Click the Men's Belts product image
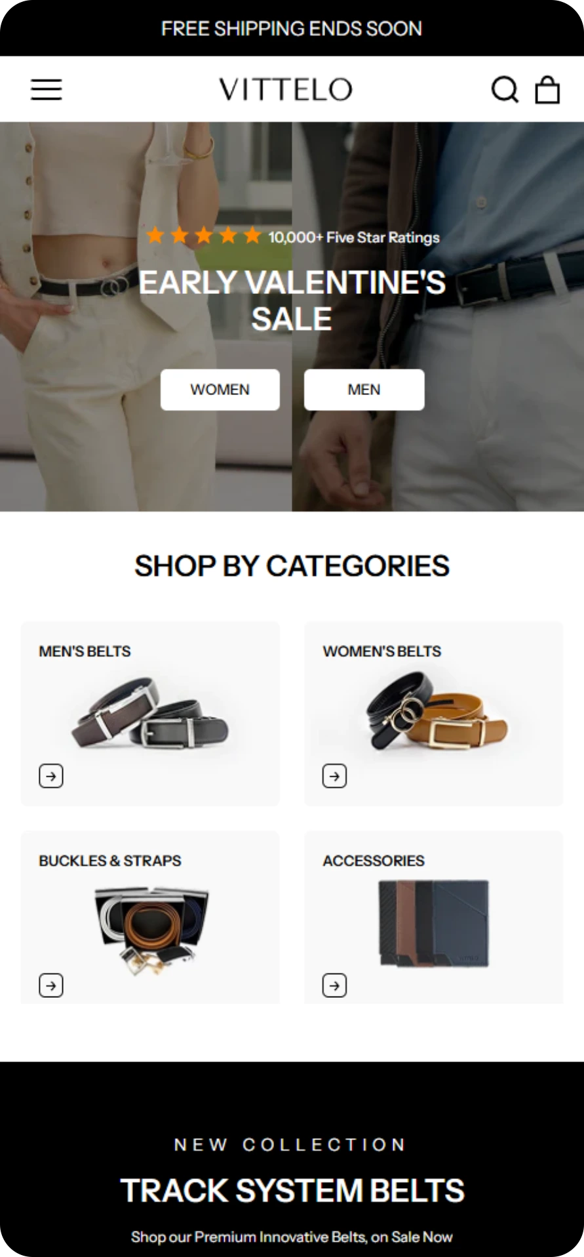The height and width of the screenshot is (1257, 584). 151,714
